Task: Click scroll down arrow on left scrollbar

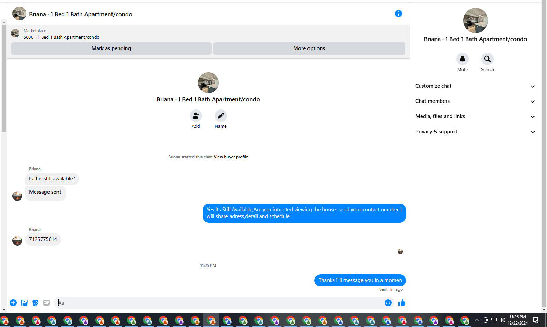Action: click(4, 310)
